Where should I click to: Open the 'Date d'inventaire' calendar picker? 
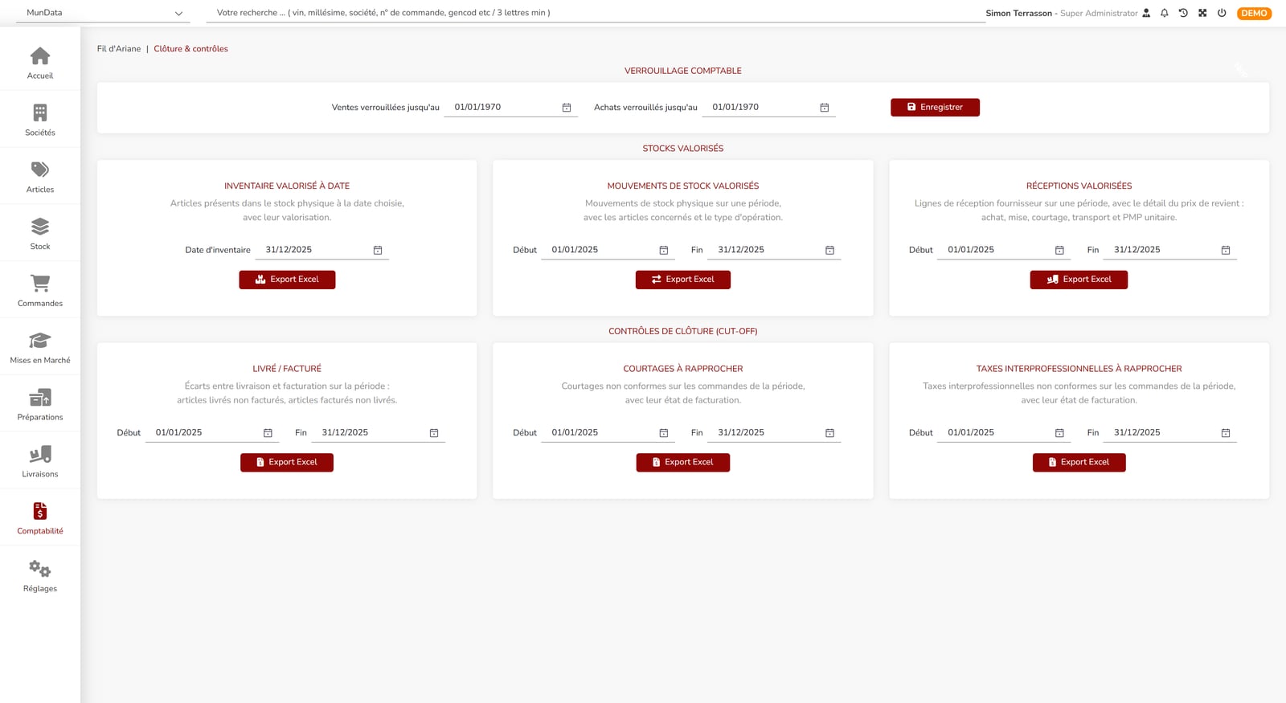tap(378, 251)
